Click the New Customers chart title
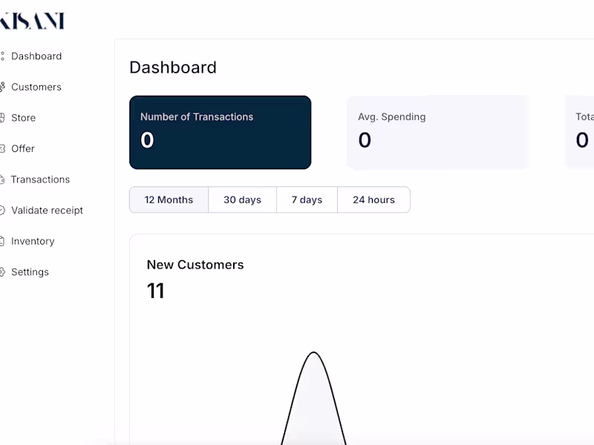 click(195, 265)
